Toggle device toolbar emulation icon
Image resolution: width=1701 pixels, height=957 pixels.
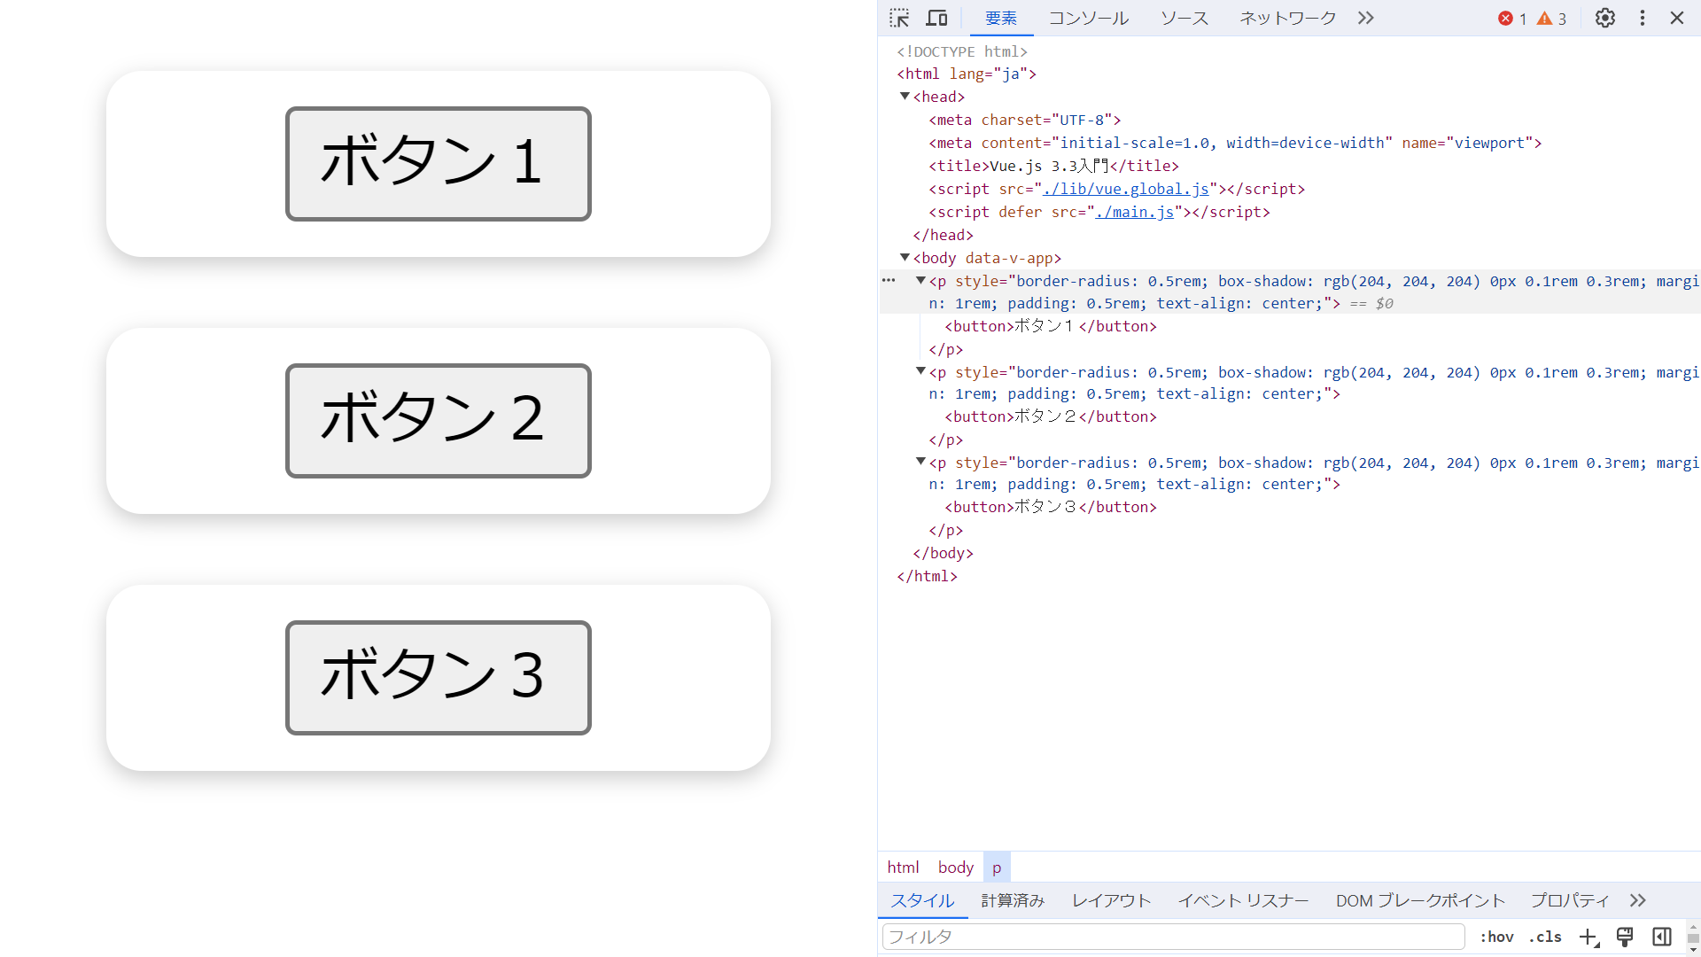coord(936,18)
